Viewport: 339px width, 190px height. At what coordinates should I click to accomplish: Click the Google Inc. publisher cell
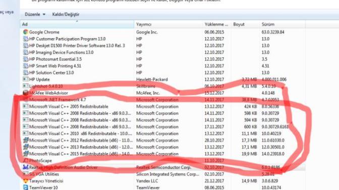point(147,32)
